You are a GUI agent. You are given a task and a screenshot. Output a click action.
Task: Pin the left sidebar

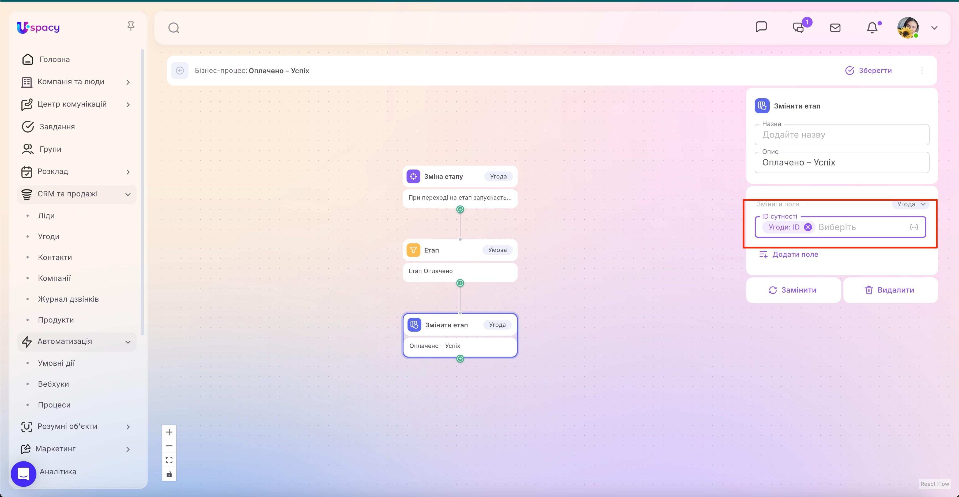pyautogui.click(x=131, y=26)
